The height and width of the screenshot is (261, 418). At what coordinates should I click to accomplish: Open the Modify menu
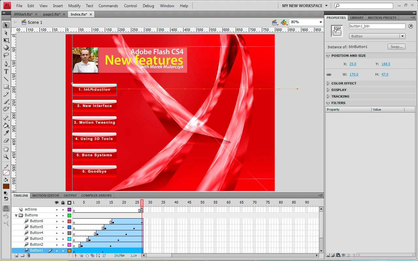pos(74,6)
